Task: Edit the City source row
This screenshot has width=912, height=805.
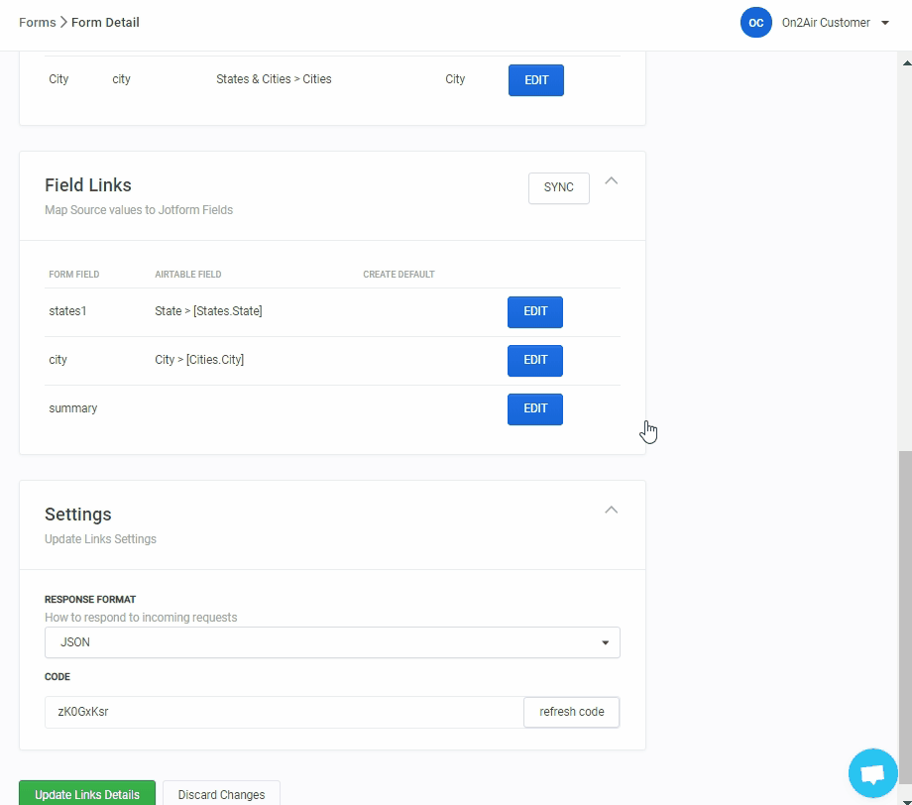Action: [536, 80]
